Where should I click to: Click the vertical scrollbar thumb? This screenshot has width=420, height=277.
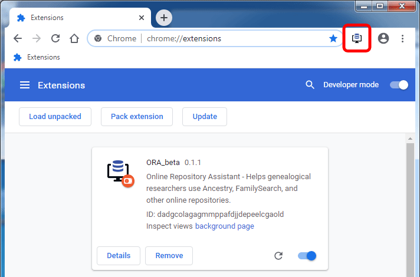410,210
